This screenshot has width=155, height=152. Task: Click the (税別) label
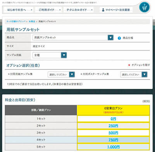point(146,101)
